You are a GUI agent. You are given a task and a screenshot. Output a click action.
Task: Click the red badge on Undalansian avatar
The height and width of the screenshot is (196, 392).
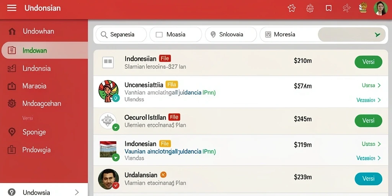[x=116, y=185]
